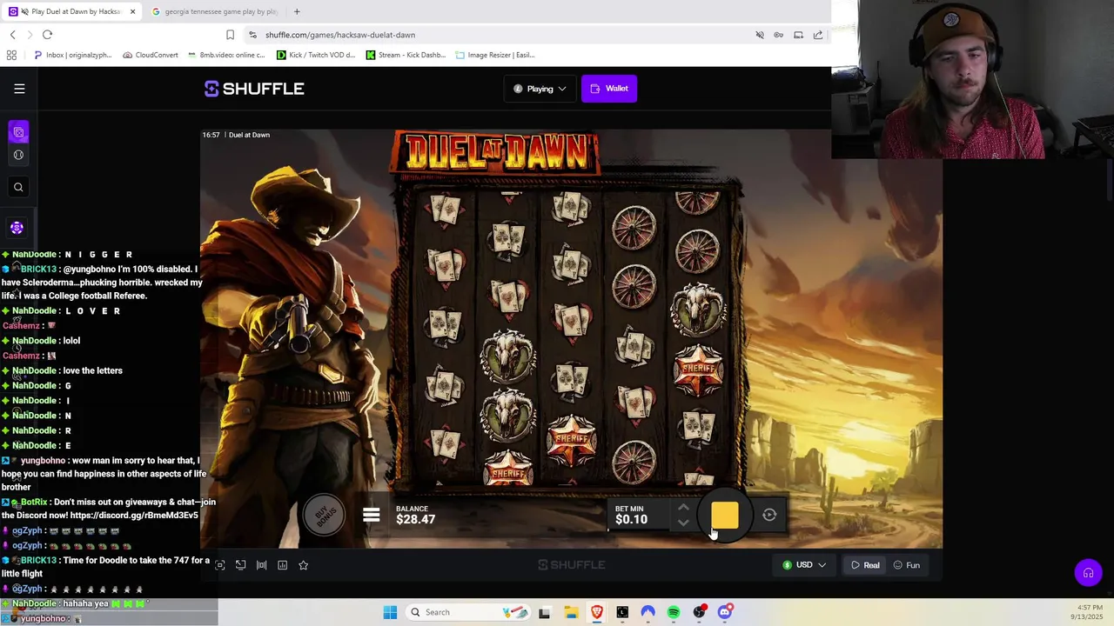Click the cast screen icon in address bar
This screenshot has height=626, width=1114.
coord(798,35)
